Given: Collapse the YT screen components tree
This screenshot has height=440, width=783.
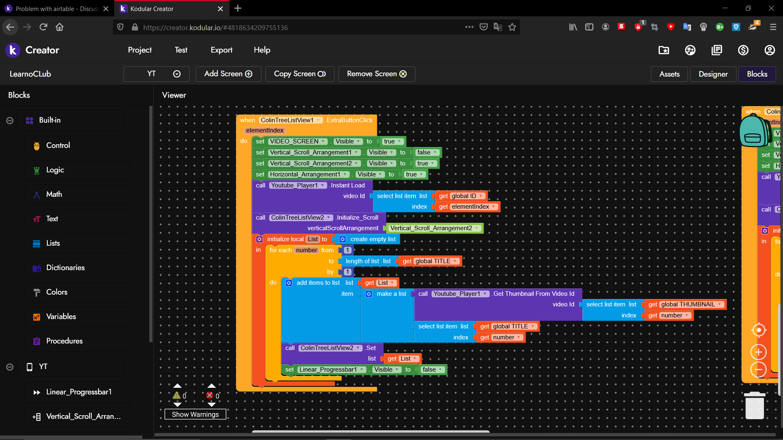Looking at the screenshot, I should pyautogui.click(x=10, y=367).
